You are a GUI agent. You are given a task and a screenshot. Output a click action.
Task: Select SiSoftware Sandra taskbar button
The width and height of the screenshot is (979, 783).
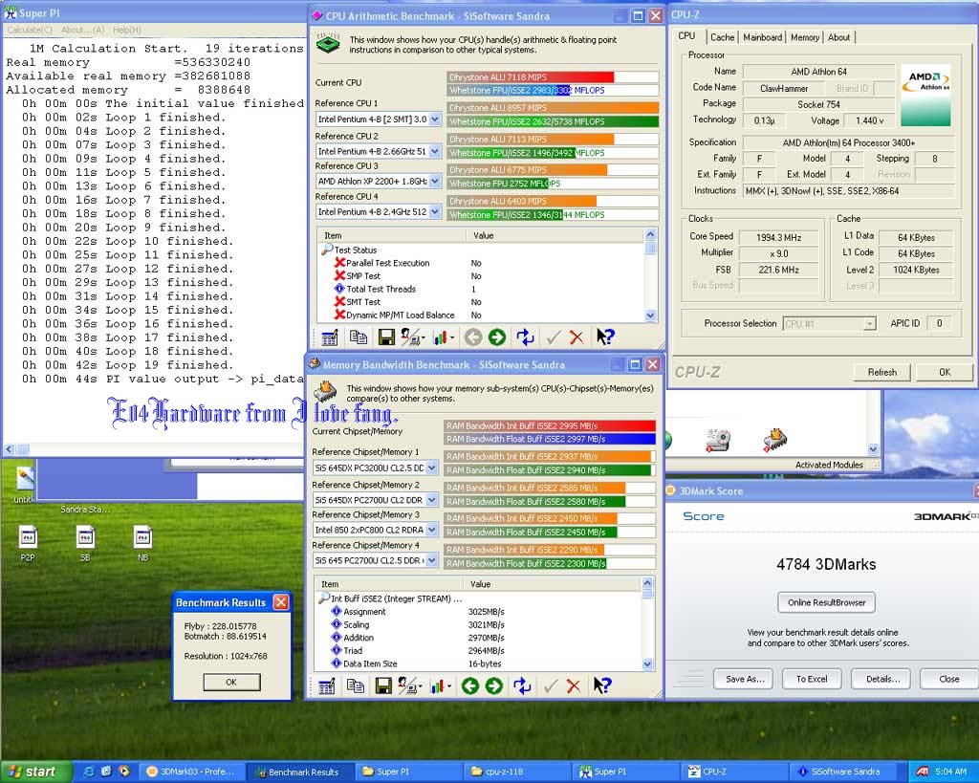point(844,772)
